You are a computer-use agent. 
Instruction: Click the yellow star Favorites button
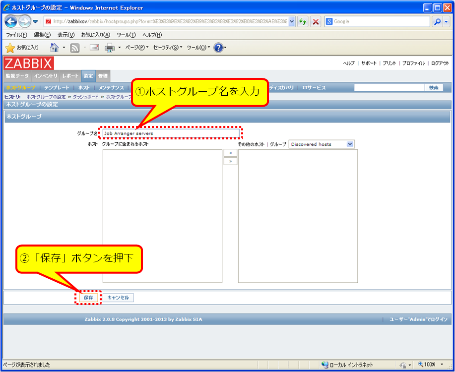click(x=22, y=47)
